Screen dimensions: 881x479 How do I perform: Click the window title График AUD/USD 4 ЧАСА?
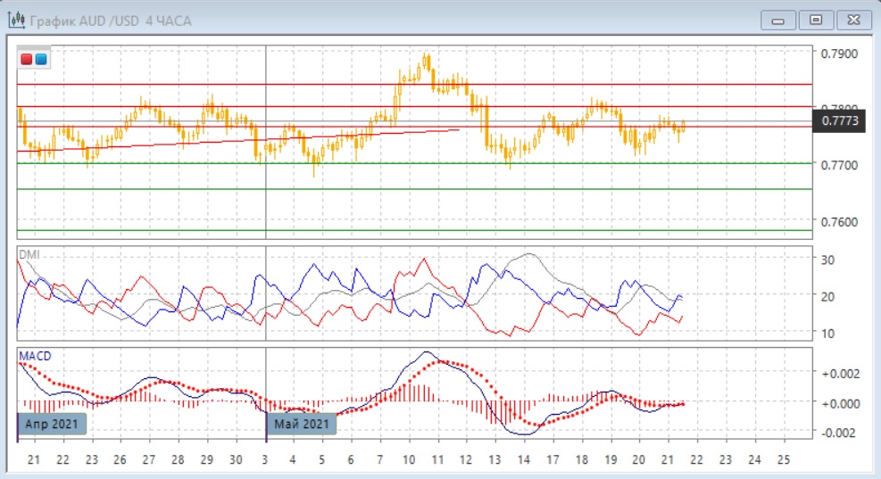click(x=111, y=20)
